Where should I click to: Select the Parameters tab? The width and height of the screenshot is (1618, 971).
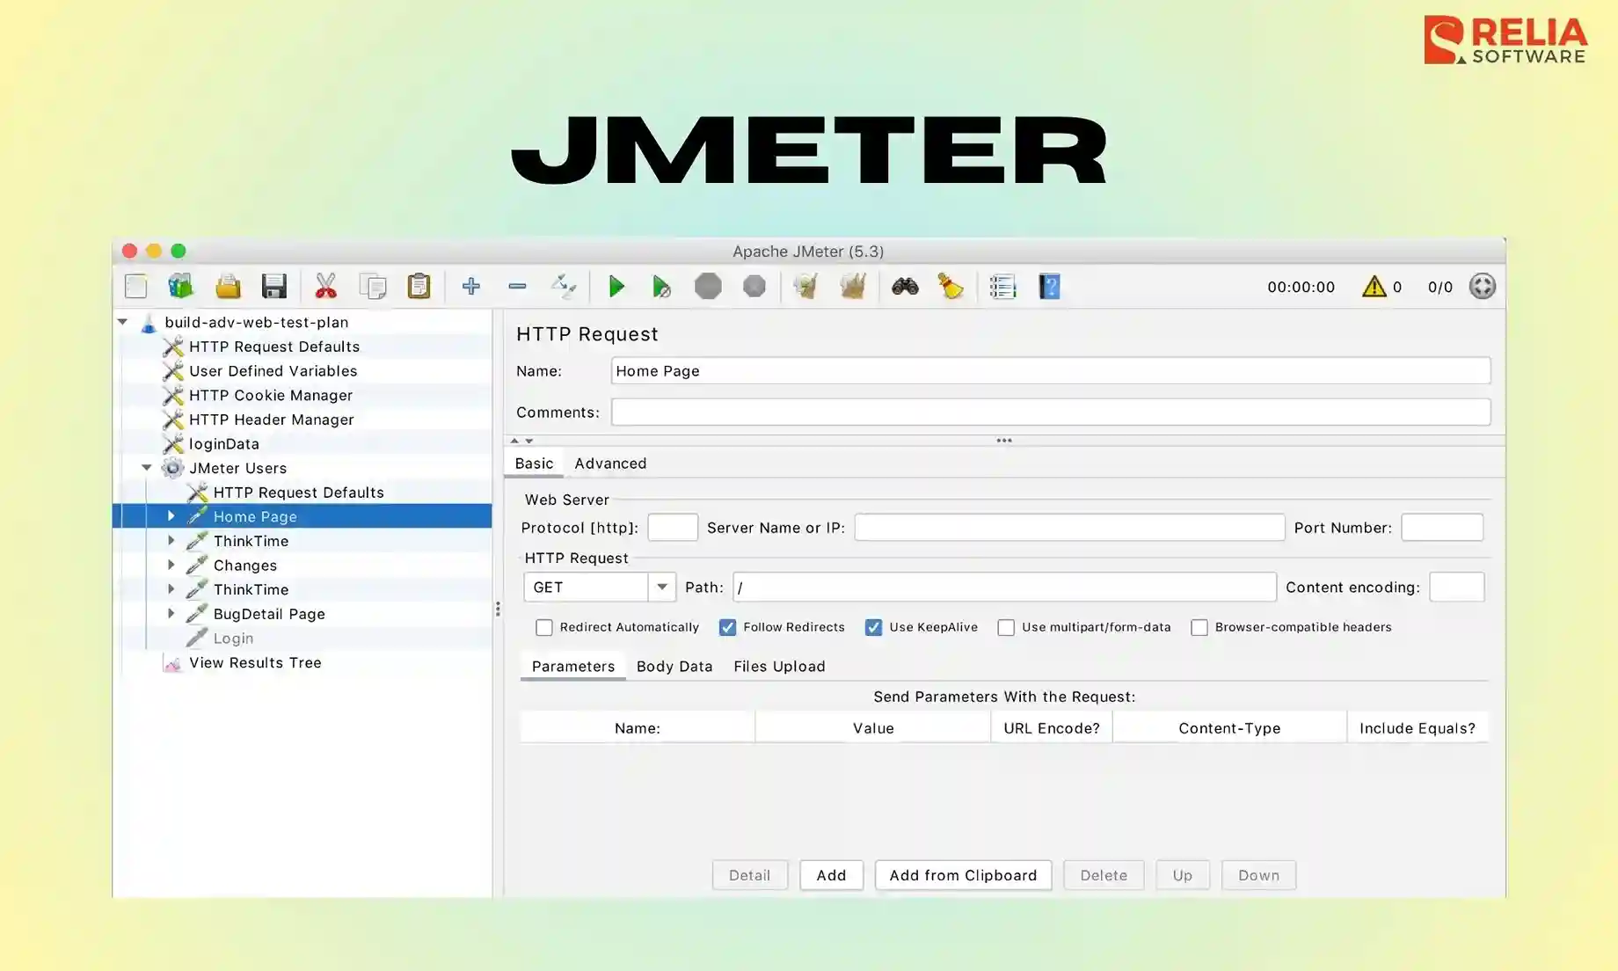(573, 666)
